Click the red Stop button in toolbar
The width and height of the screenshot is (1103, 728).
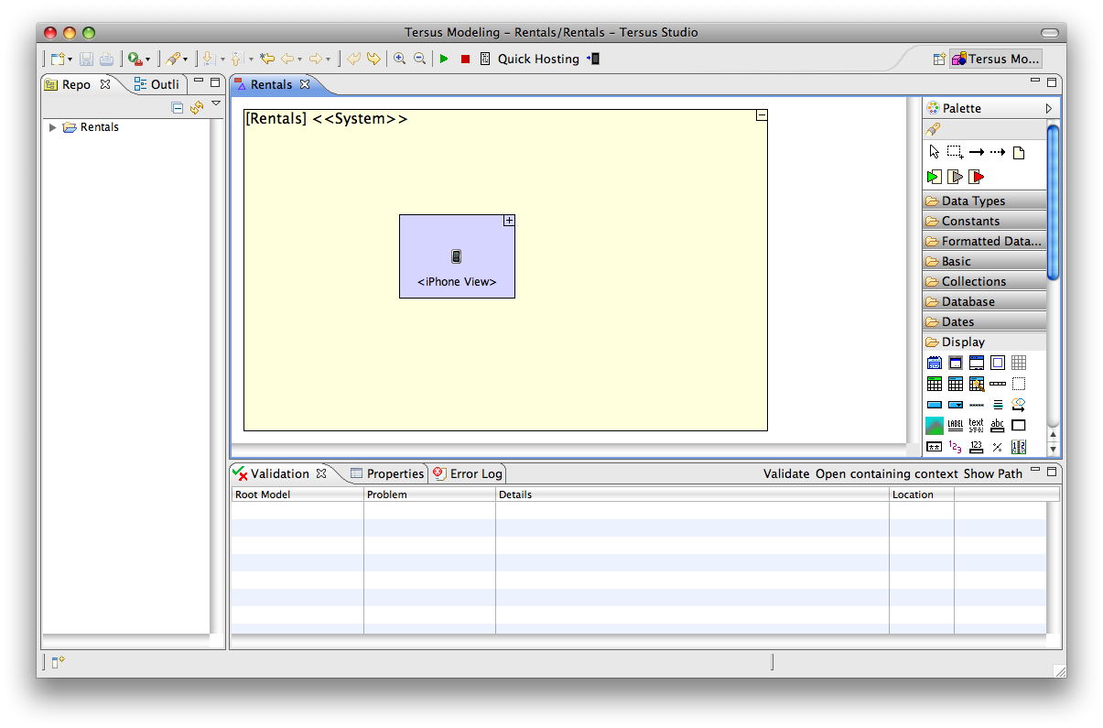click(465, 59)
